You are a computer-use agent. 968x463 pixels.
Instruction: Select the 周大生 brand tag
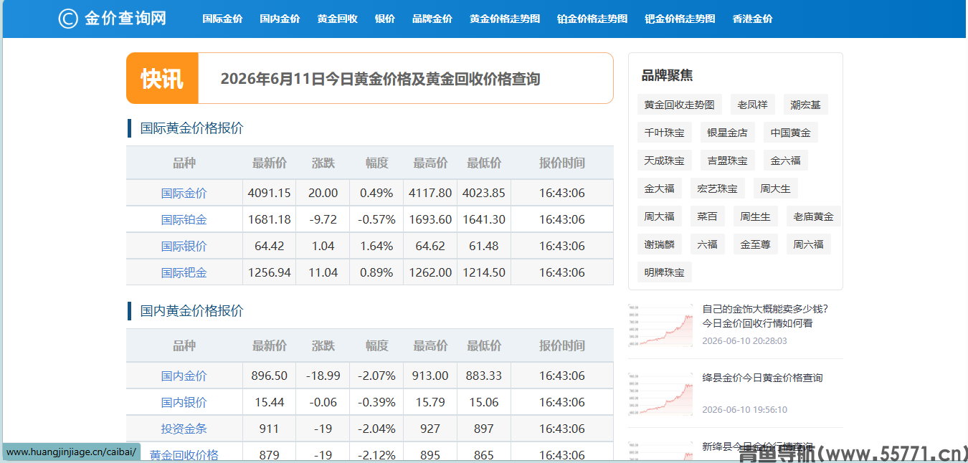pos(776,188)
